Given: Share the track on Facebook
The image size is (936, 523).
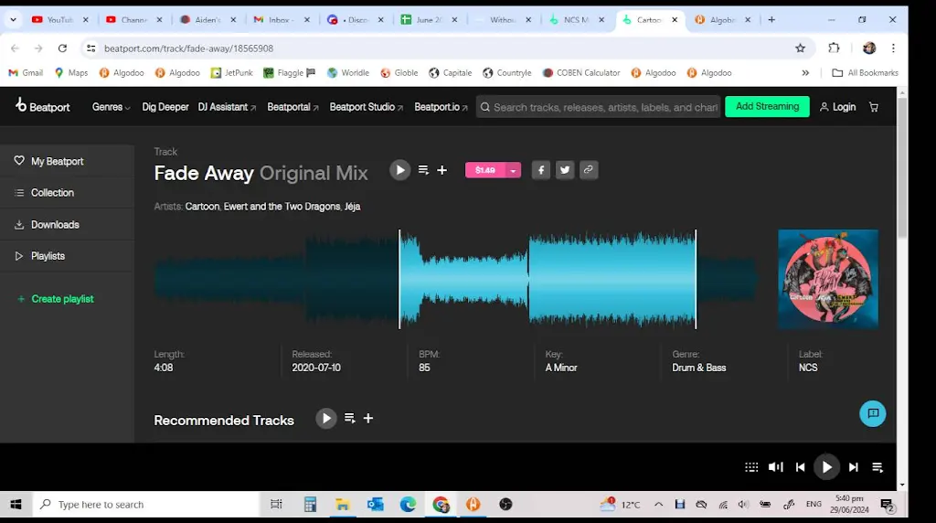Looking at the screenshot, I should pos(541,170).
